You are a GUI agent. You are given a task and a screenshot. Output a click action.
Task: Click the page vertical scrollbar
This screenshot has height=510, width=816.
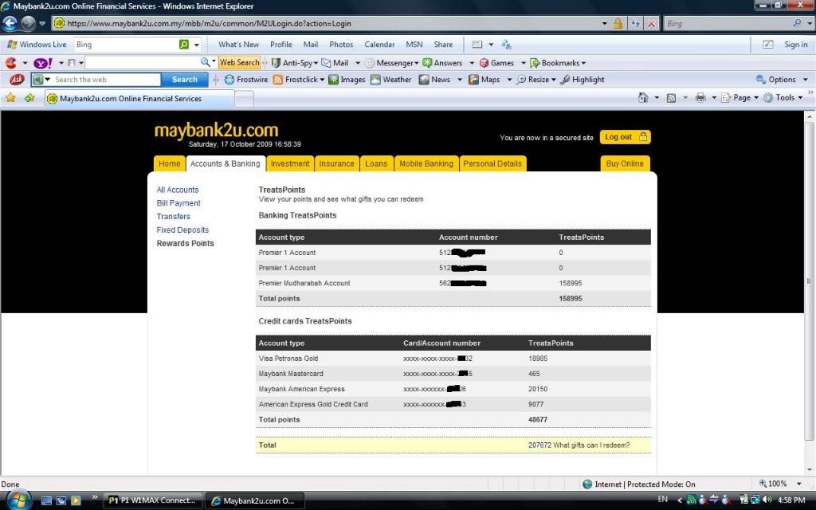[x=810, y=281]
